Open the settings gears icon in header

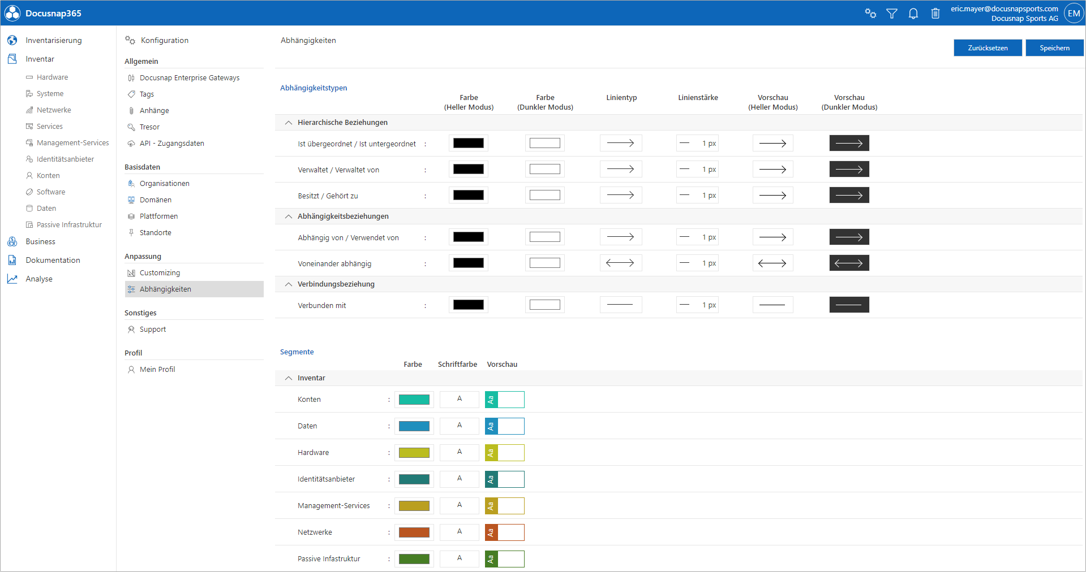[870, 13]
